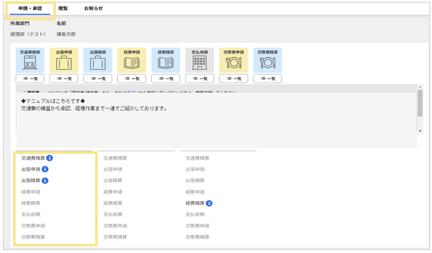Open 出張精算 list entry with badge 1
This screenshot has height=253, width=432.
(x=35, y=181)
